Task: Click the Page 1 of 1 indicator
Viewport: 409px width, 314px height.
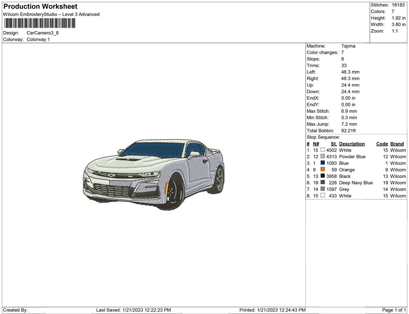Action: pyautogui.click(x=394, y=310)
